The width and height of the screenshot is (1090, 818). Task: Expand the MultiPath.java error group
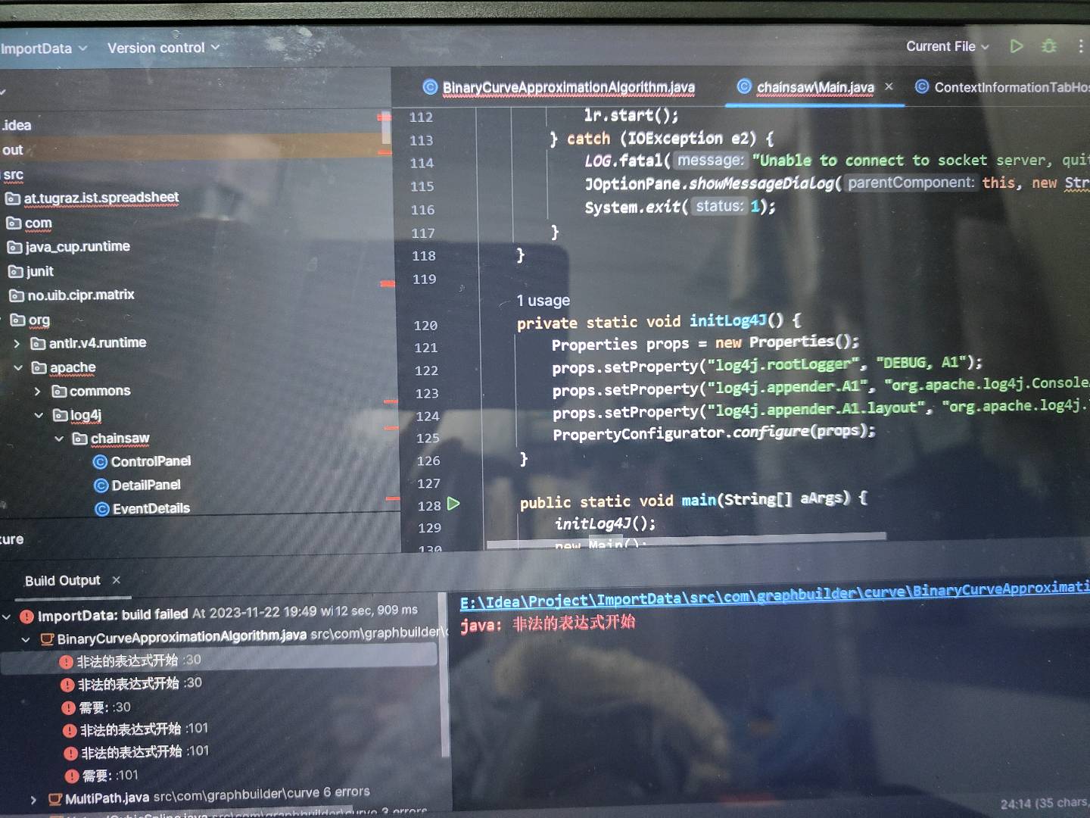pos(33,799)
